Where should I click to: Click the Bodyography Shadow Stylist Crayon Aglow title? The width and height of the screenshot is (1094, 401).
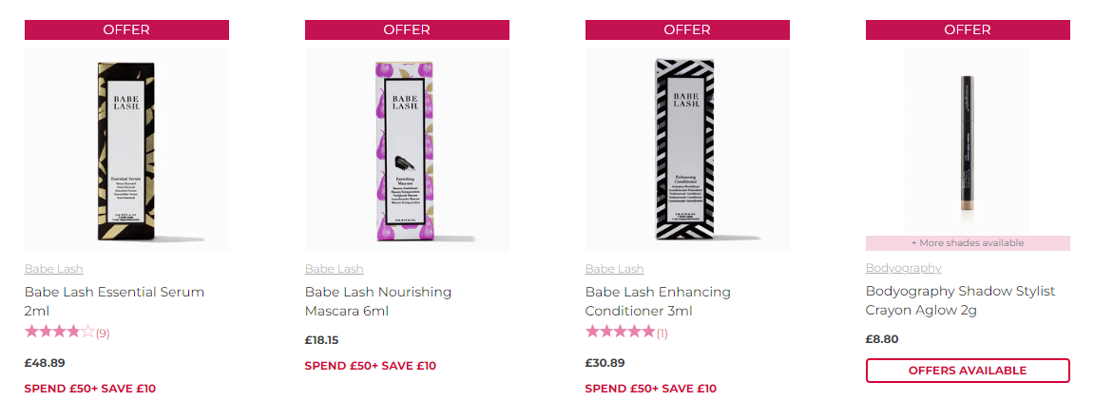[x=961, y=300]
